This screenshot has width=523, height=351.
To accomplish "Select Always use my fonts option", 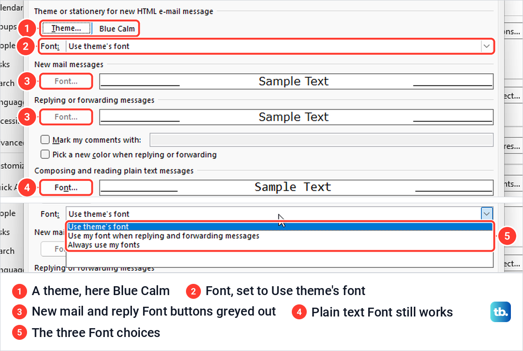I will [x=280, y=245].
